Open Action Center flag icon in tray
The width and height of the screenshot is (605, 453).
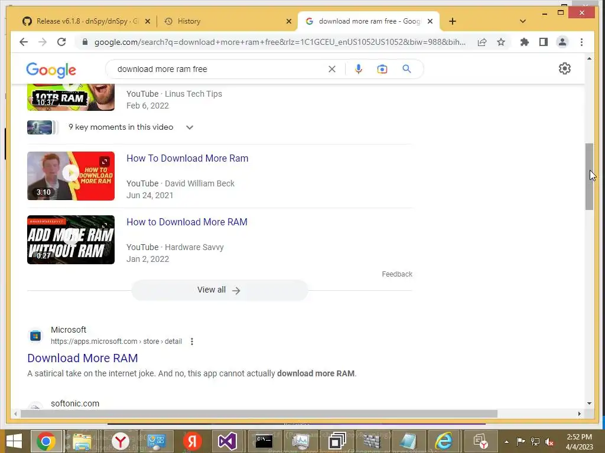tap(521, 441)
